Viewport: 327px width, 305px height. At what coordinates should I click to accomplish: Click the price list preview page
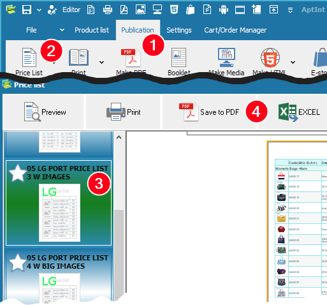pyautogui.click(x=298, y=221)
